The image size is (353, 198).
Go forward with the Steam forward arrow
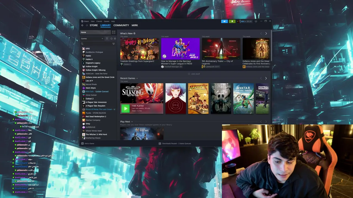(x=86, y=25)
